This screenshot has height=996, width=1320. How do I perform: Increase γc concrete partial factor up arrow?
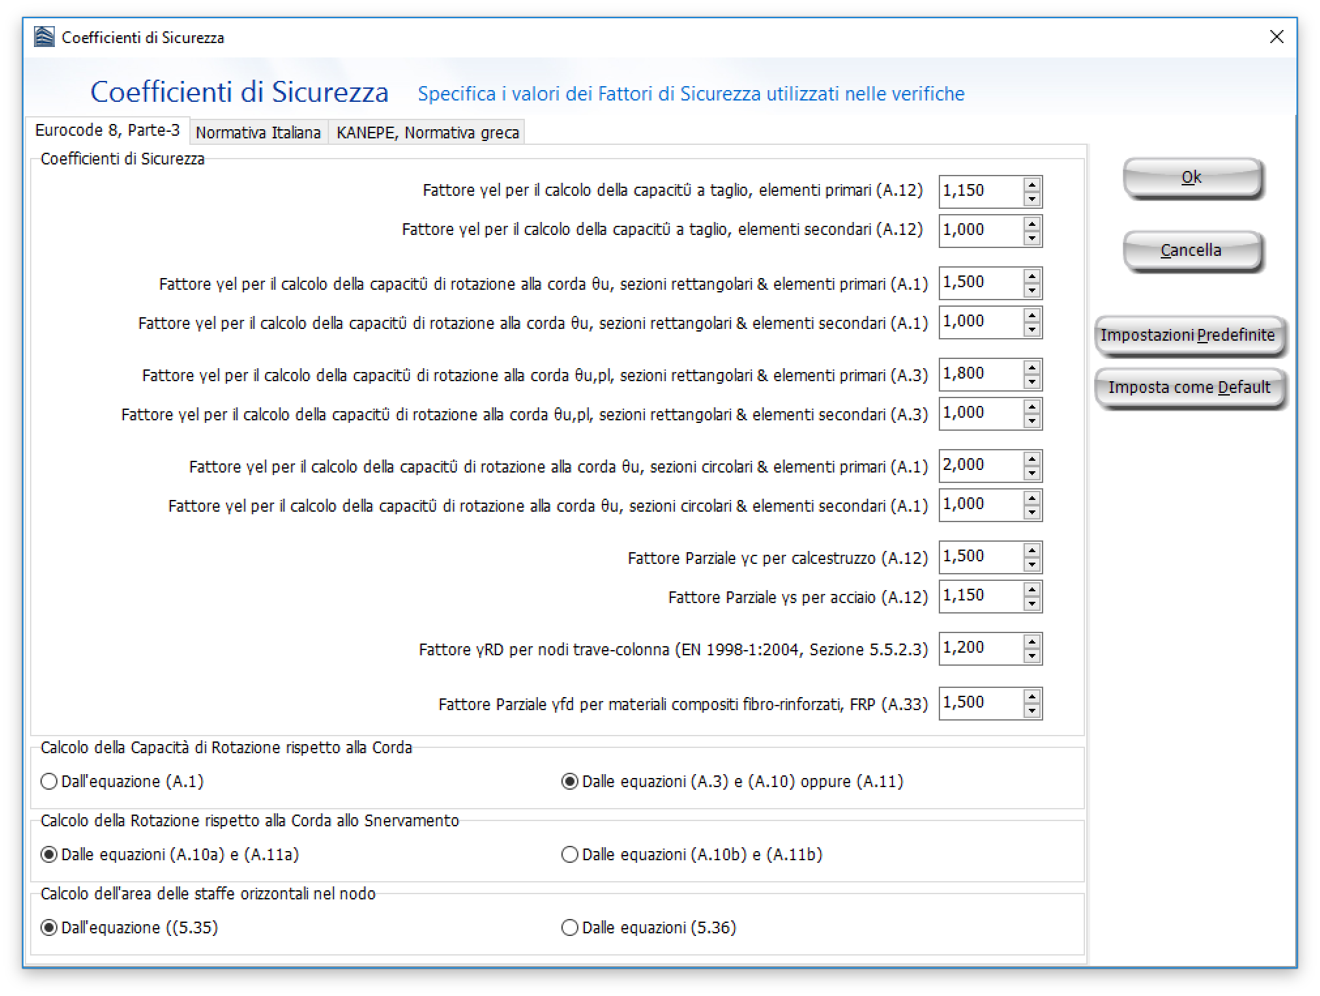click(x=1031, y=550)
